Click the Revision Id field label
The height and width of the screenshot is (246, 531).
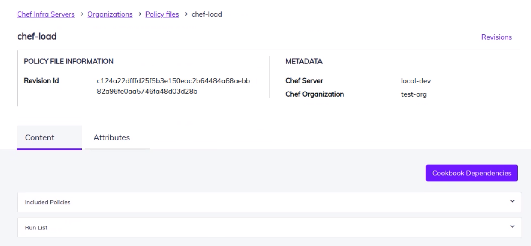click(41, 81)
